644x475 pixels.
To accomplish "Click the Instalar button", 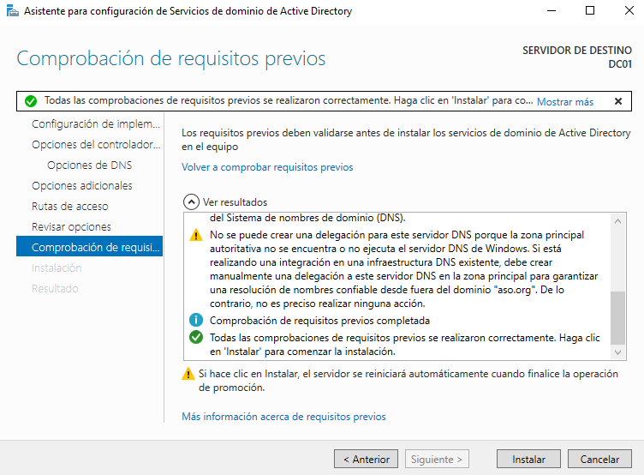I will 528,459.
